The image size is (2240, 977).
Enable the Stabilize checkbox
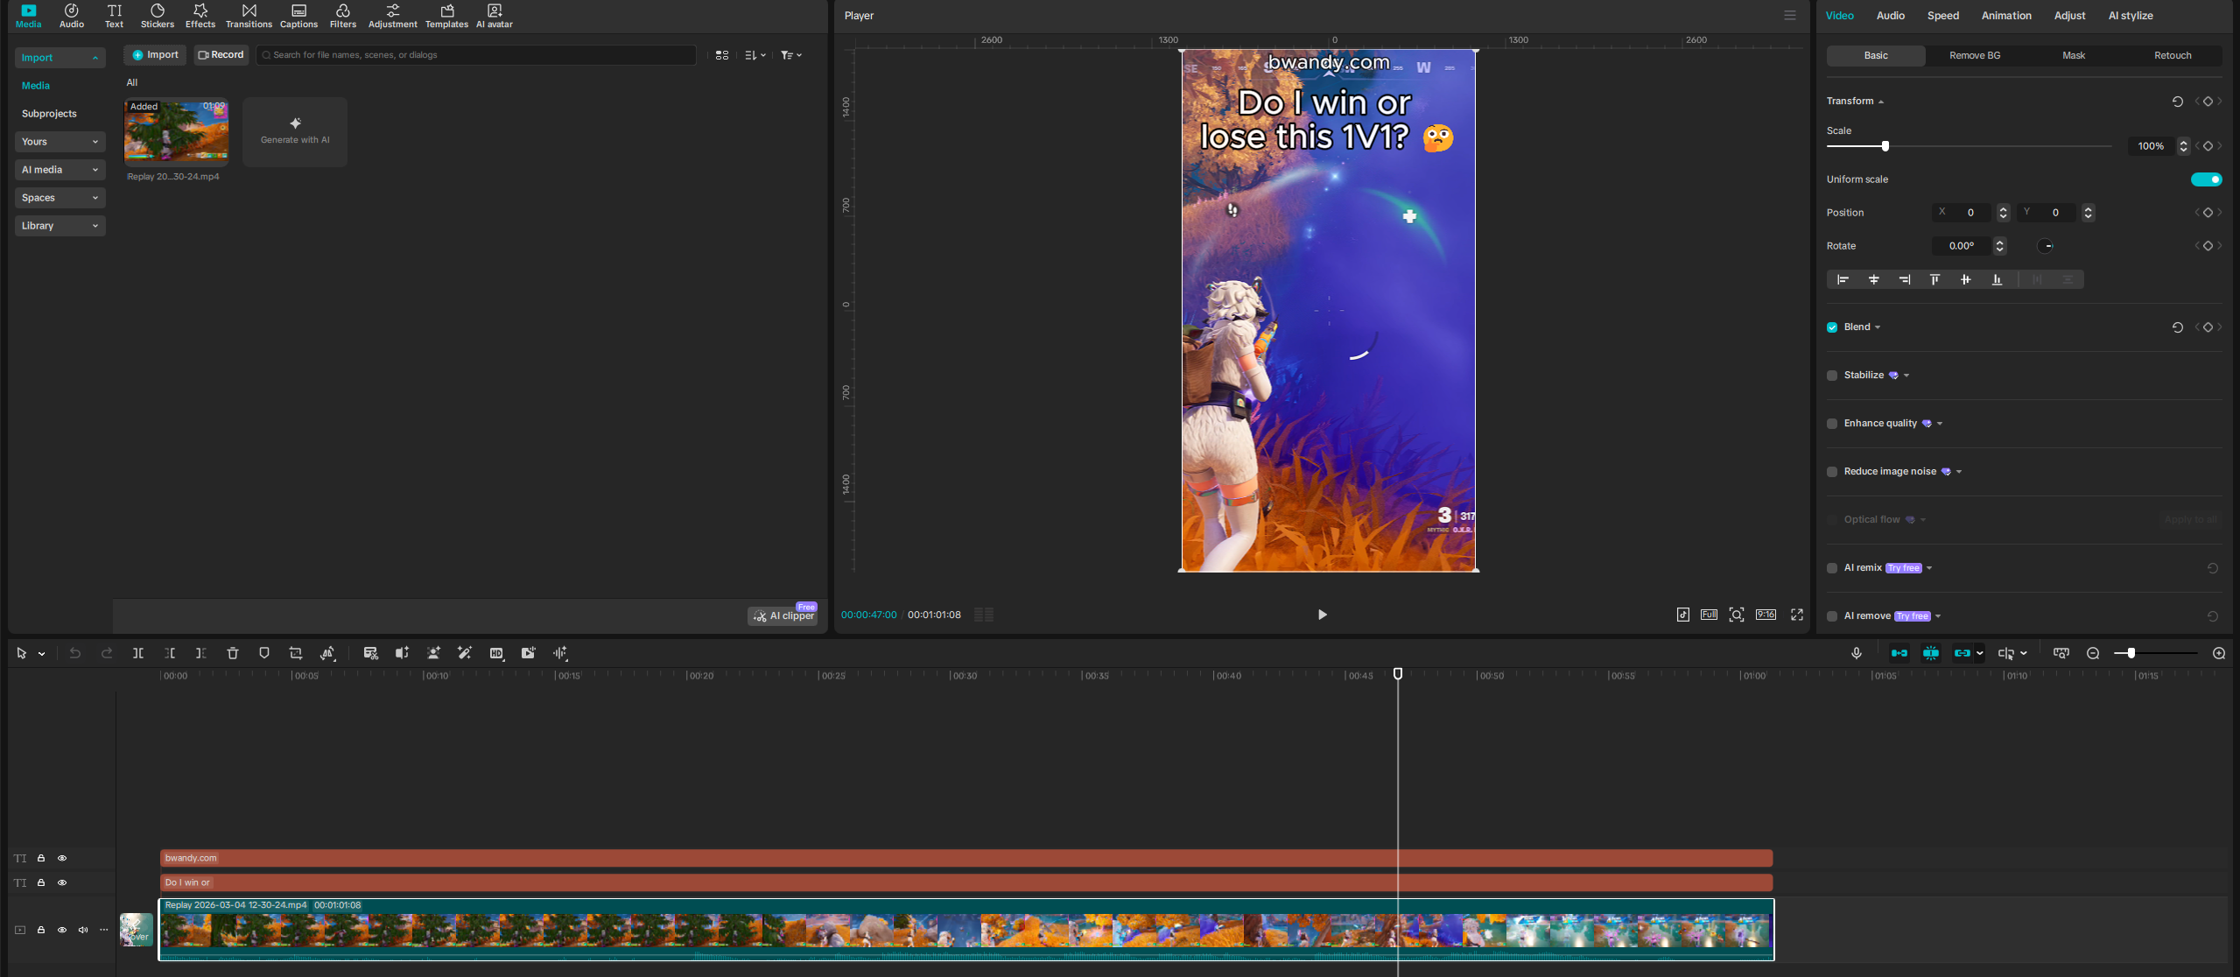pos(1832,376)
